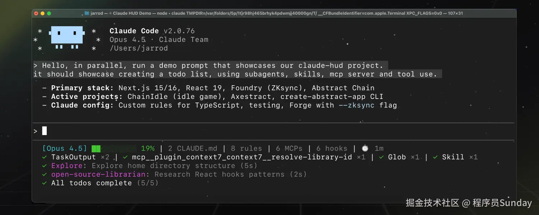Screen dimensions: 539x215
Task: Click the "Primary stack:" bullet line
Action: 208,88
